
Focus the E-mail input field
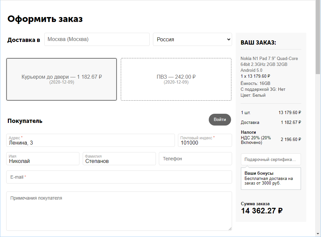[x=119, y=177]
